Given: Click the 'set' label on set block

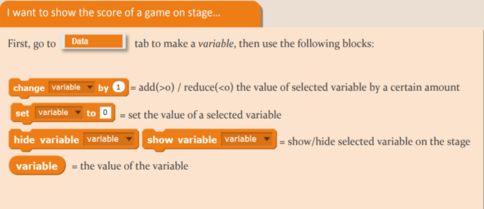Looking at the screenshot, I should tap(22, 113).
